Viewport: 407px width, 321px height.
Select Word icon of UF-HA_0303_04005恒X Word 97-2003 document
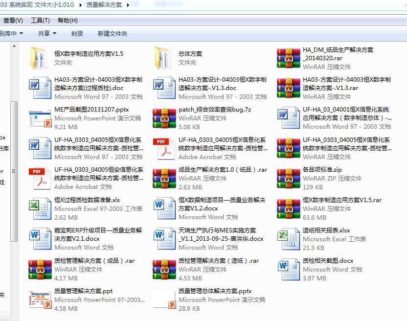point(40,148)
